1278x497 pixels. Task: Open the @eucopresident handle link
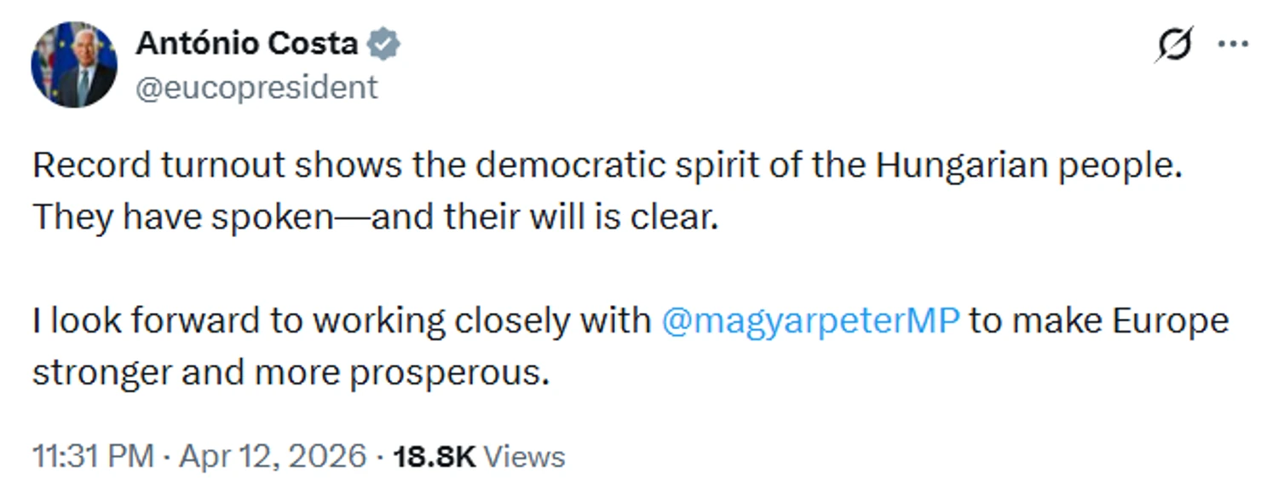coord(256,87)
